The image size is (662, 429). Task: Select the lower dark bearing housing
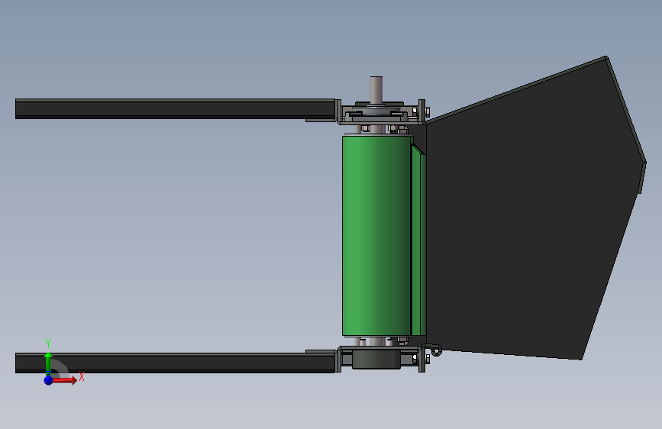tap(376, 359)
